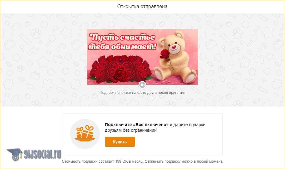Click the graduation cap logo icon

[x=15, y=154]
